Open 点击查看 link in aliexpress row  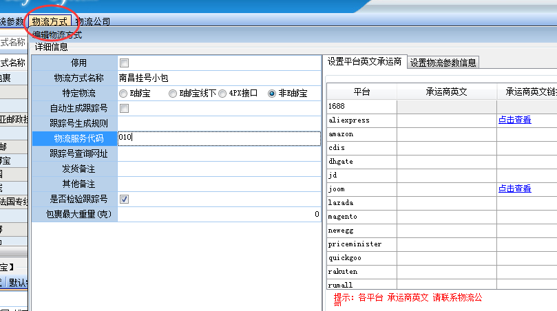(514, 120)
